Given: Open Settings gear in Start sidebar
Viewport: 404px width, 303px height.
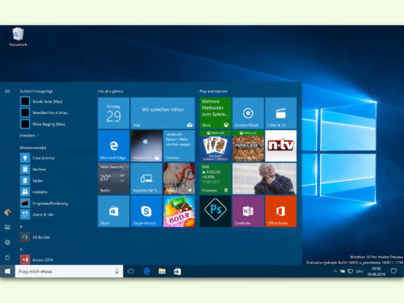Looking at the screenshot, I should coord(7,242).
